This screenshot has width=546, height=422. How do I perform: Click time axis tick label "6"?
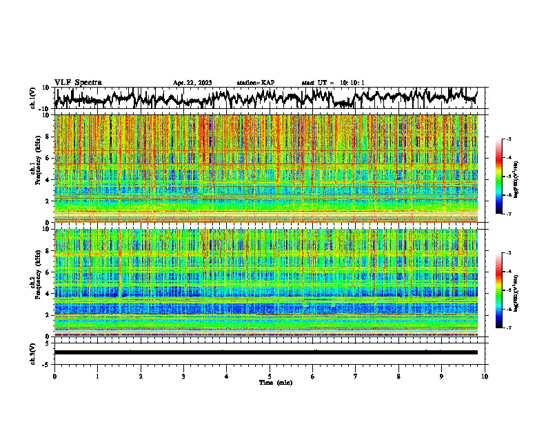click(x=313, y=376)
